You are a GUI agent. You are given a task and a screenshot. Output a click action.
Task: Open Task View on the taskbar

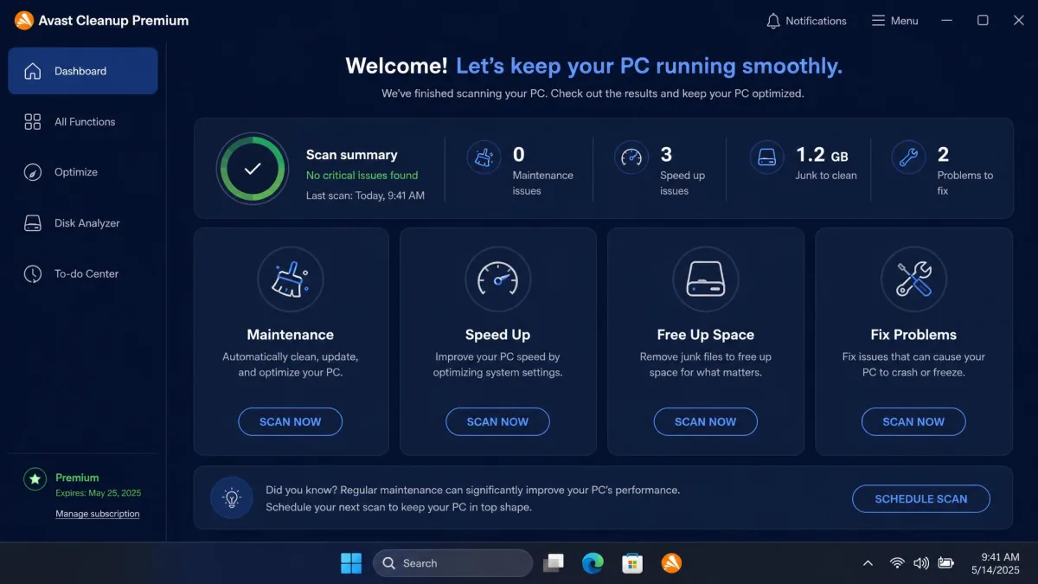pos(554,563)
